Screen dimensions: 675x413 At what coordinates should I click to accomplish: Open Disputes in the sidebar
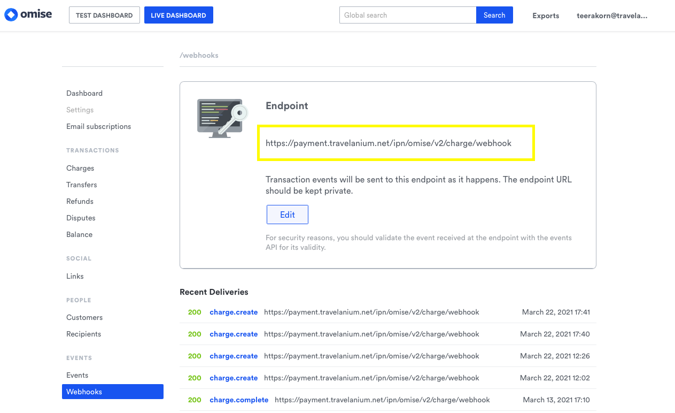81,218
